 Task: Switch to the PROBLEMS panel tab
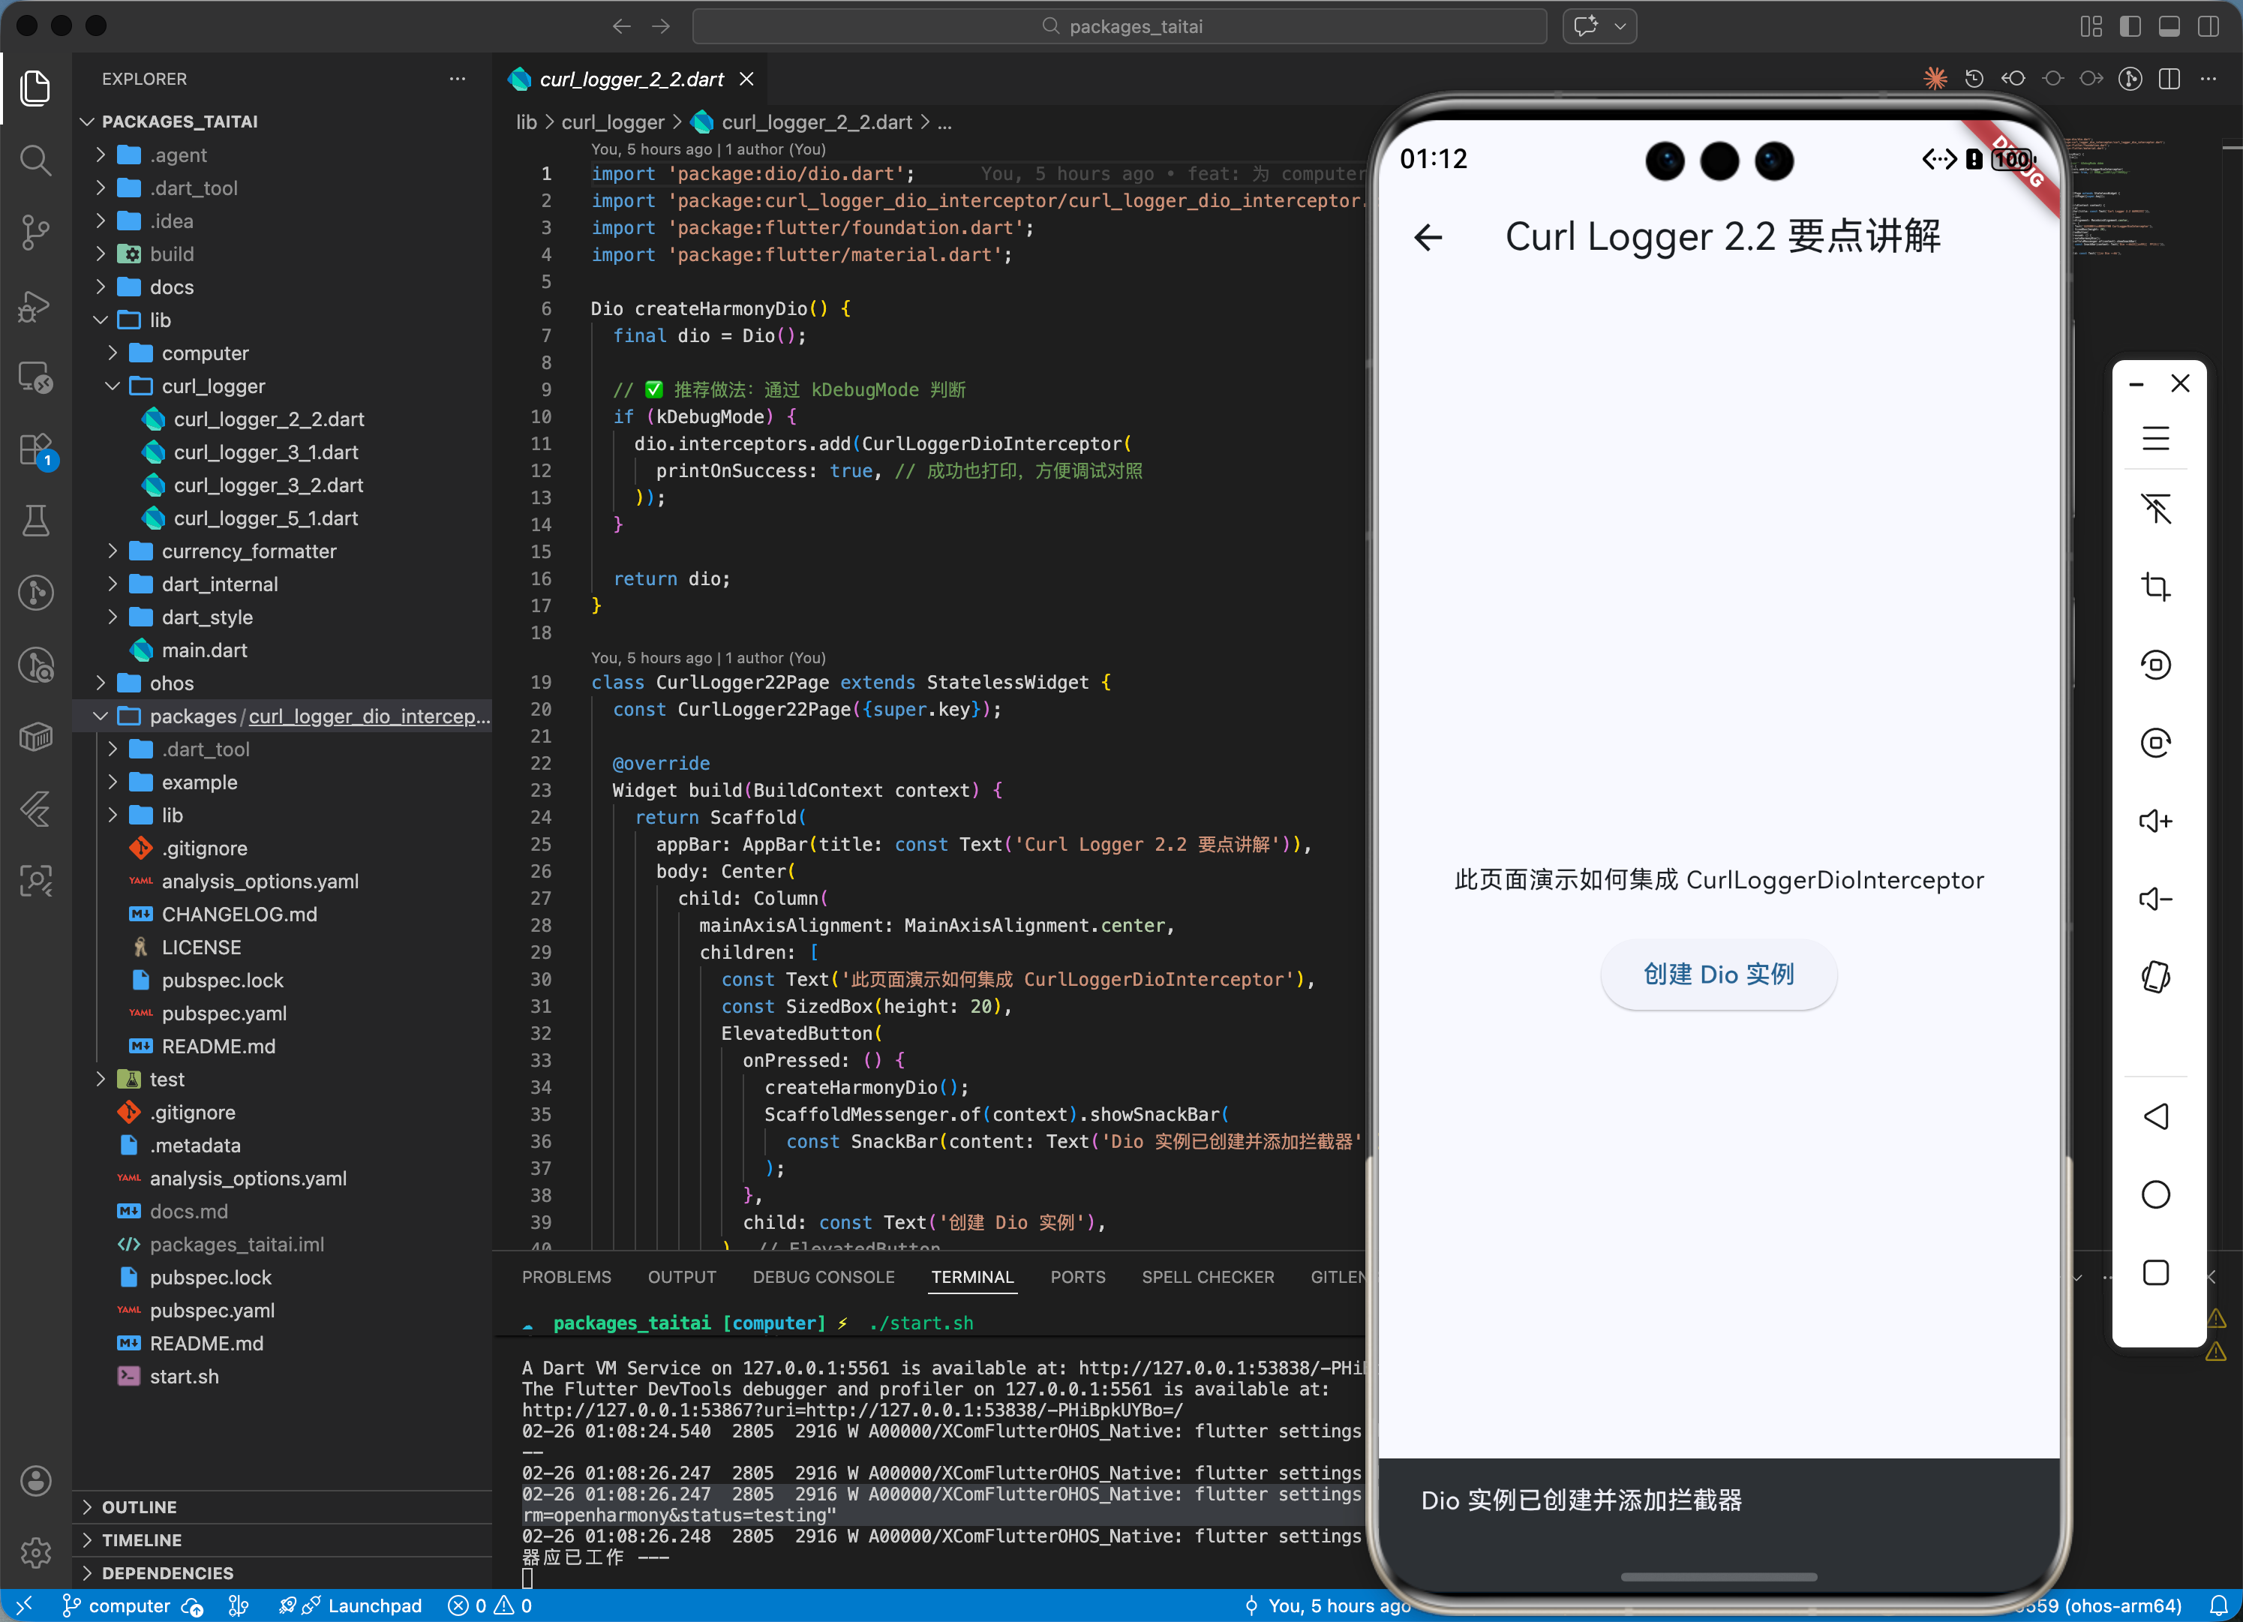[566, 1277]
